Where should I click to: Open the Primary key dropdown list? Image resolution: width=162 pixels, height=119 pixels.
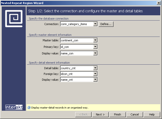(x=95, y=47)
